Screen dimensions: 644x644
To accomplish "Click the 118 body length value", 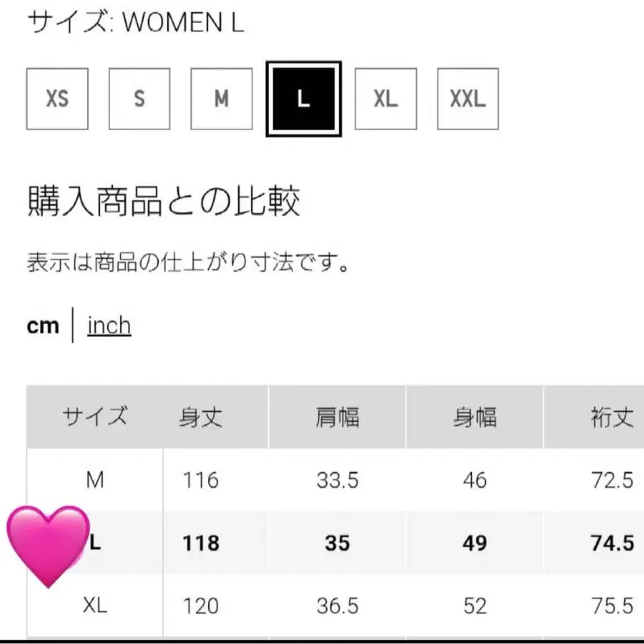I will (200, 544).
